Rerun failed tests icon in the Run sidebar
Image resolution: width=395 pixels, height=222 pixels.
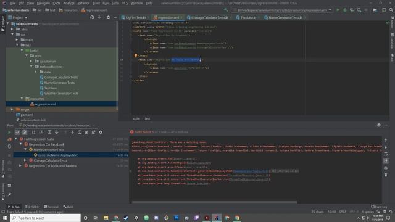[x=10, y=139]
